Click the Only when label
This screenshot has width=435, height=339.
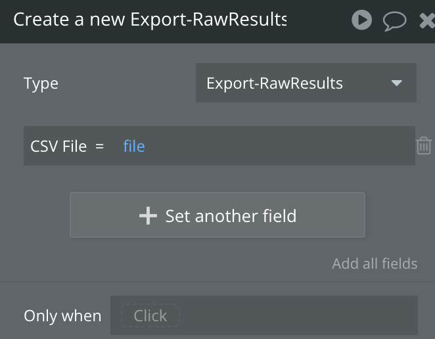62,316
